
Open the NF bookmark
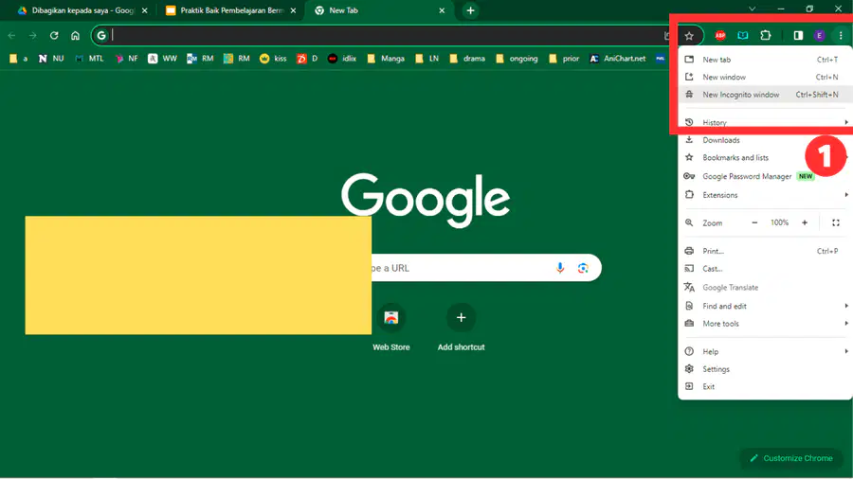click(127, 59)
